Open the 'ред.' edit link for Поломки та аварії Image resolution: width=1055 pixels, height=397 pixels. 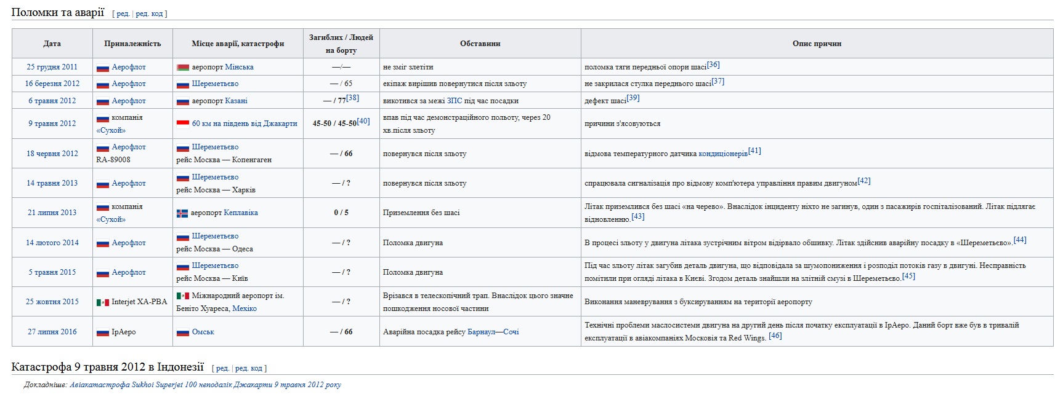coord(123,14)
